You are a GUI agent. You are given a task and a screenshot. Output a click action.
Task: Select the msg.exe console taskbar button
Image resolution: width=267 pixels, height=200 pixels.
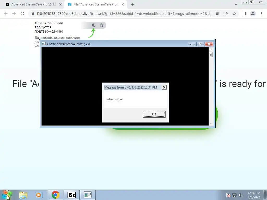pyautogui.click(x=88, y=195)
